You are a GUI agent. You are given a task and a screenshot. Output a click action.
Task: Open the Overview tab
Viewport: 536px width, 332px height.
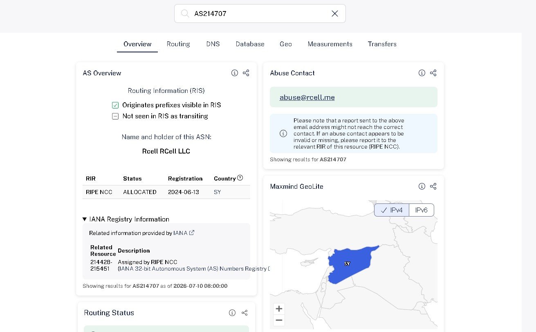pyautogui.click(x=137, y=44)
